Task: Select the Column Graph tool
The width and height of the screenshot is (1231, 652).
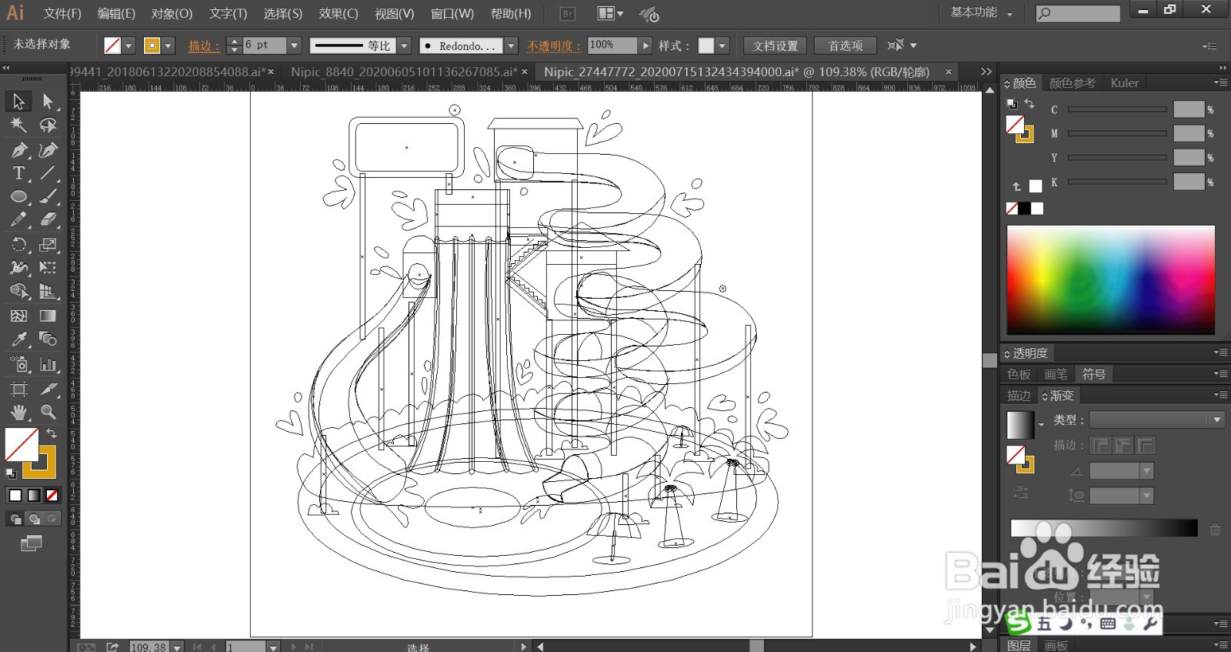Action: tap(48, 364)
